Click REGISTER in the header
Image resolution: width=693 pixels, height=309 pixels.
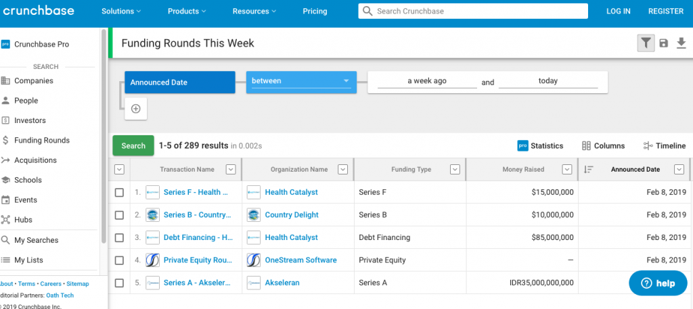(666, 11)
